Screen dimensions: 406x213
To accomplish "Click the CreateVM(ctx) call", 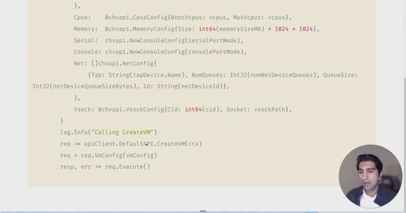I will 179,144.
